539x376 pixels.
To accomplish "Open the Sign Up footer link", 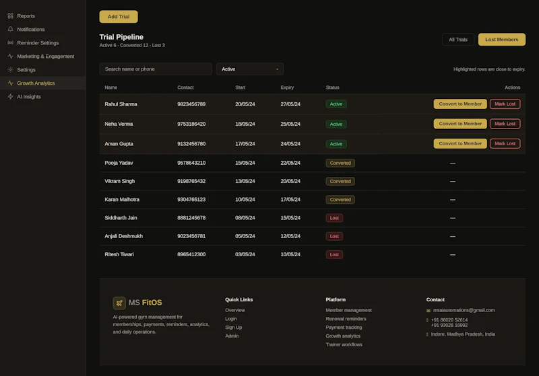I will pos(233,328).
